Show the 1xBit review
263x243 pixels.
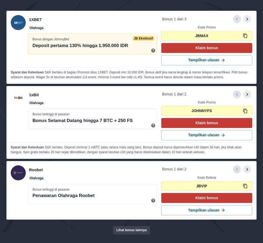tap(206, 135)
